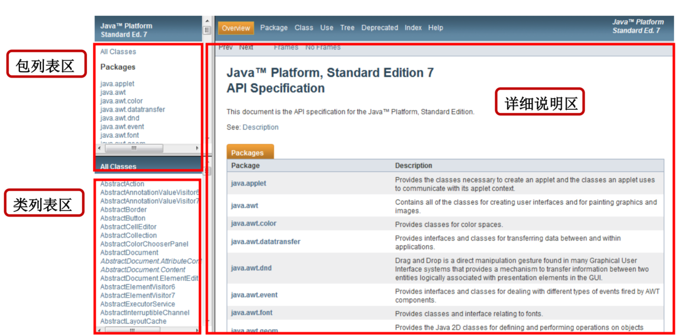Screen dimensions: 678x335
Task: Click right arrow of packages list horizontal scrollbar
Action: pos(198,148)
